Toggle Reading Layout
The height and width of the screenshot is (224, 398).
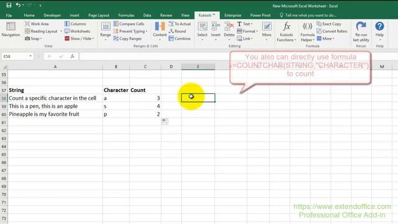tap(41, 31)
